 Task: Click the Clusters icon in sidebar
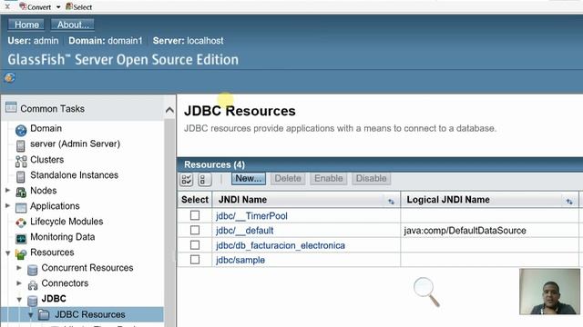click(21, 162)
